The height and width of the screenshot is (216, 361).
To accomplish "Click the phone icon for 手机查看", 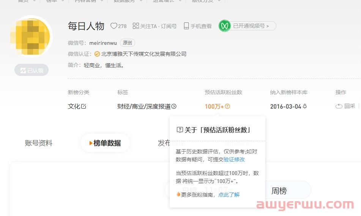I will click(186, 26).
